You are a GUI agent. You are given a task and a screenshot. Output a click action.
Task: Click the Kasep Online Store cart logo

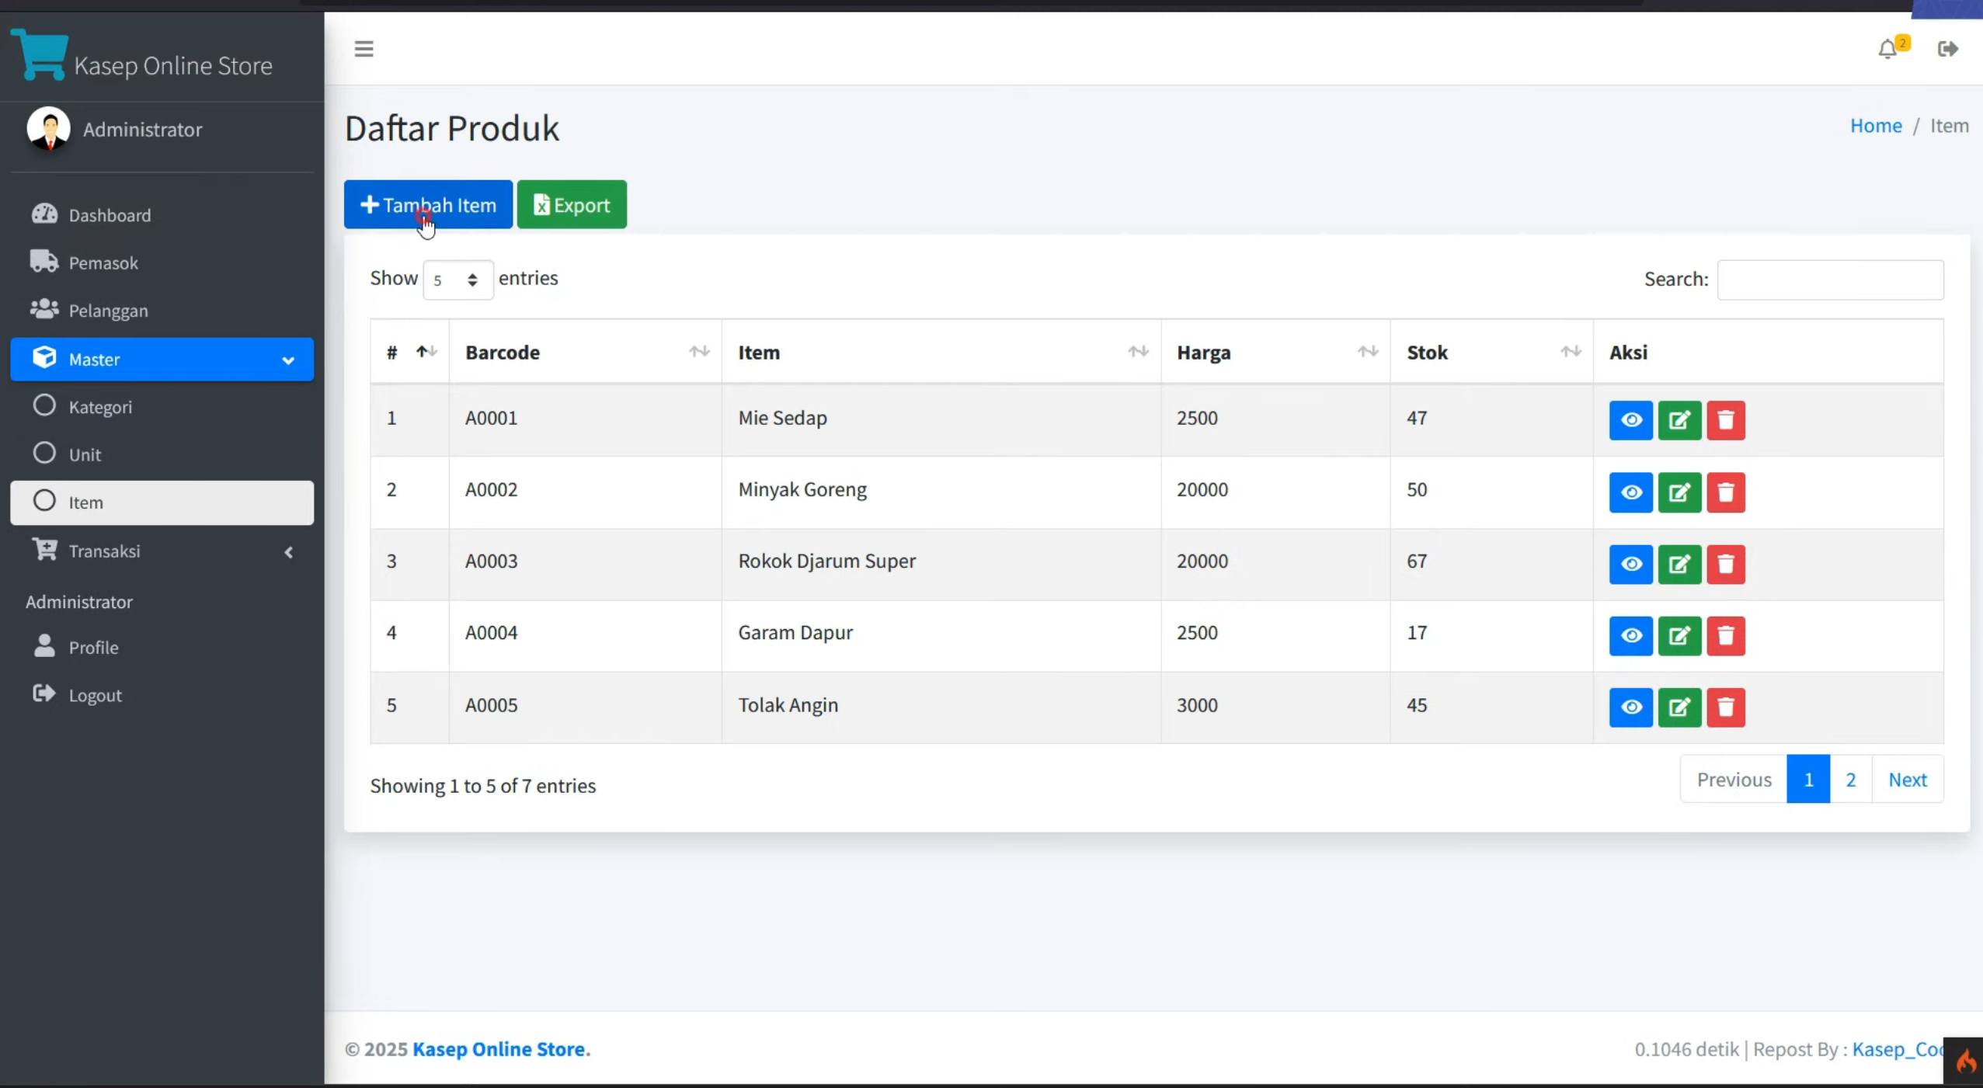[40, 54]
